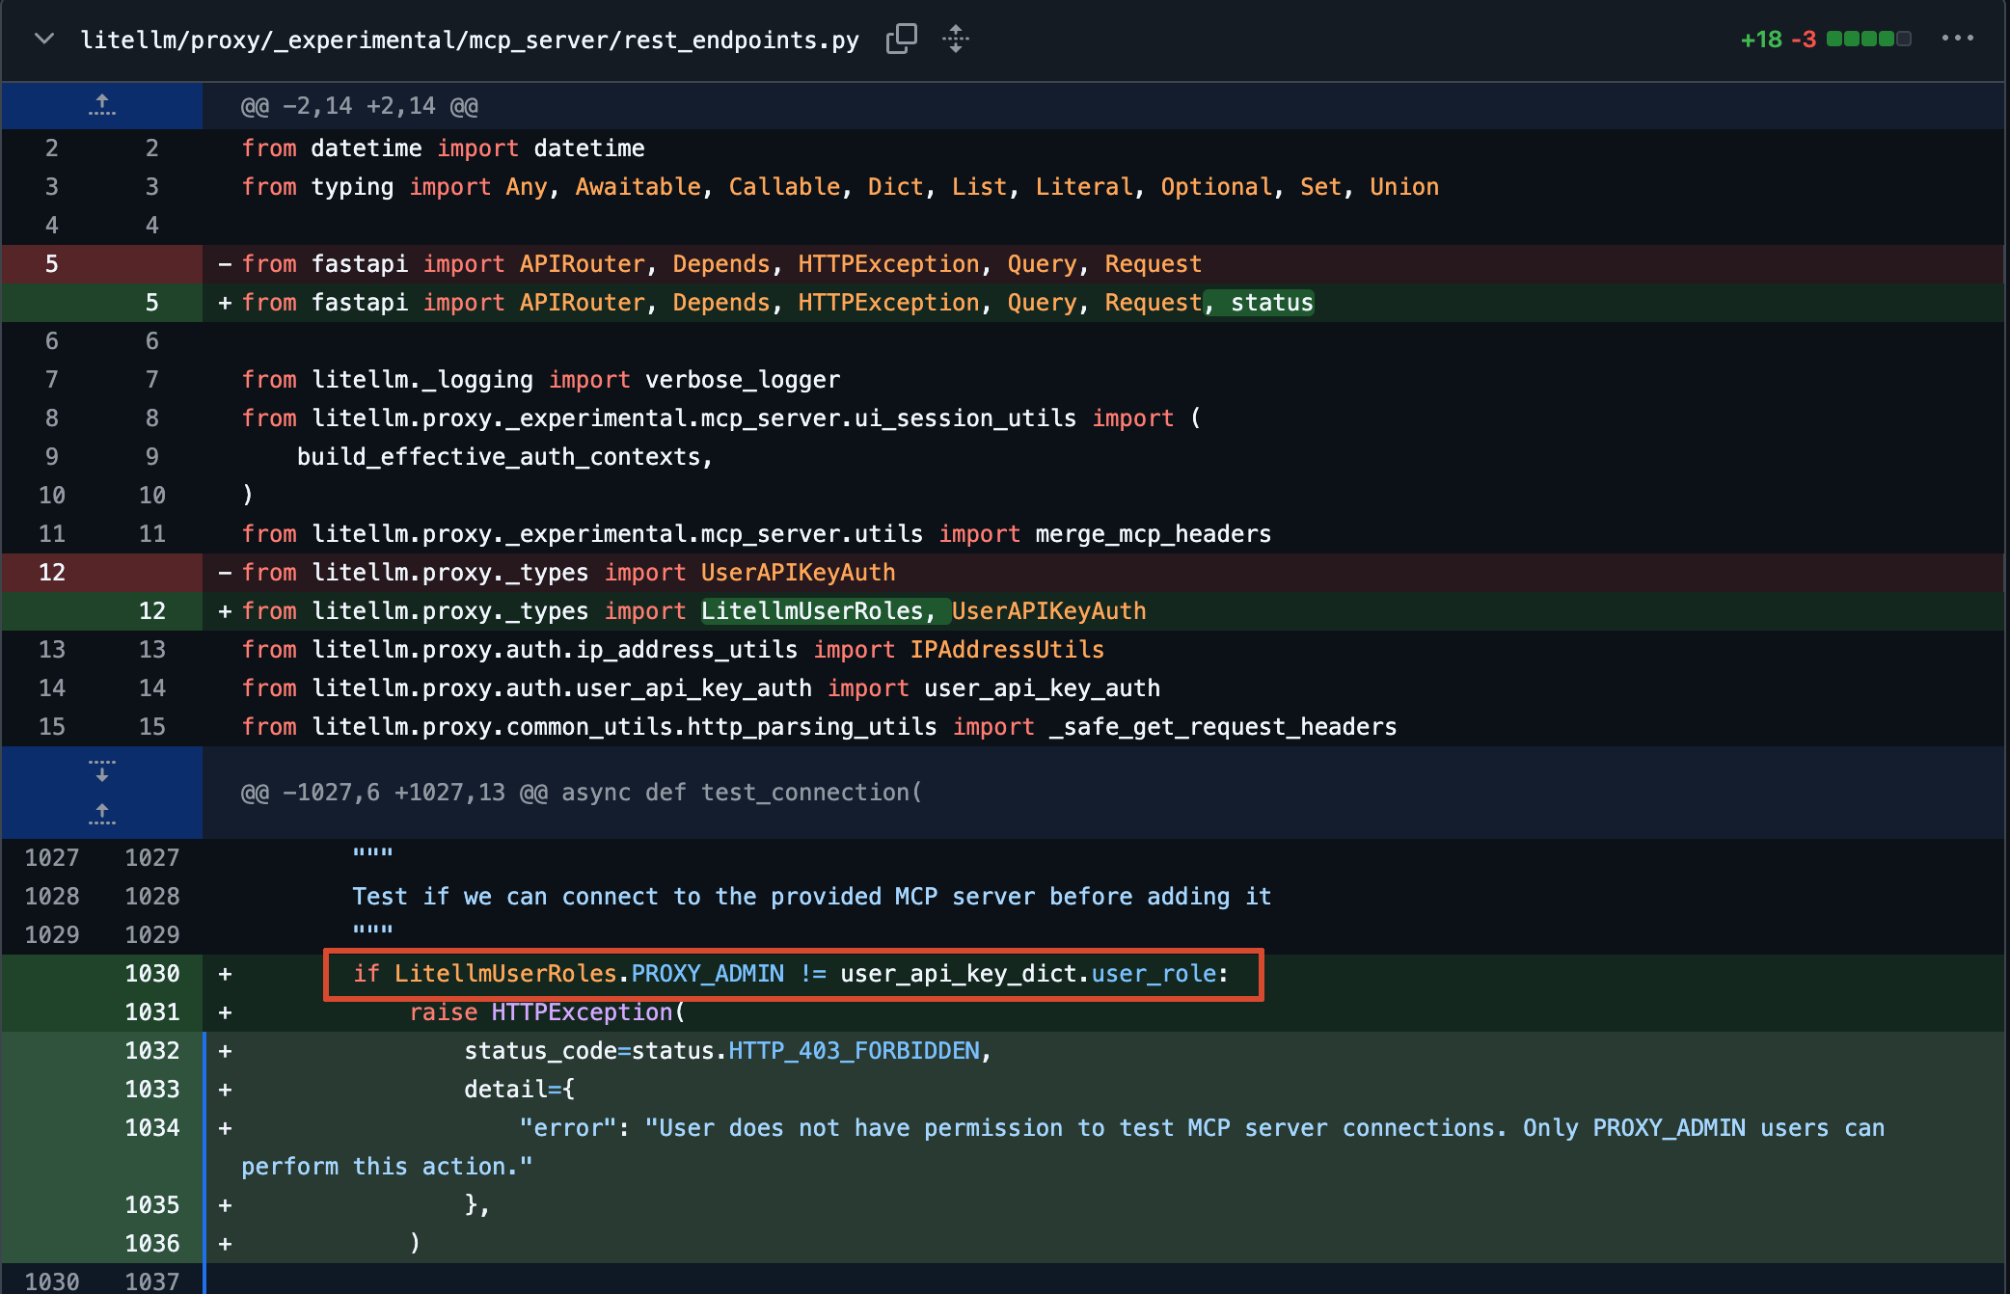
Task: Click the green diffstat squares
Action: [1868, 40]
